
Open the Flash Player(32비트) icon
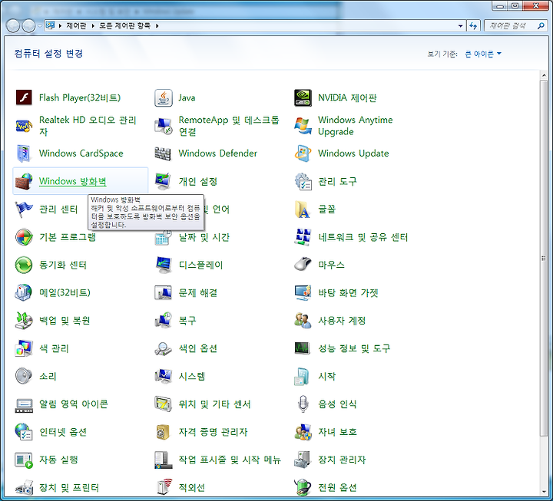24,97
